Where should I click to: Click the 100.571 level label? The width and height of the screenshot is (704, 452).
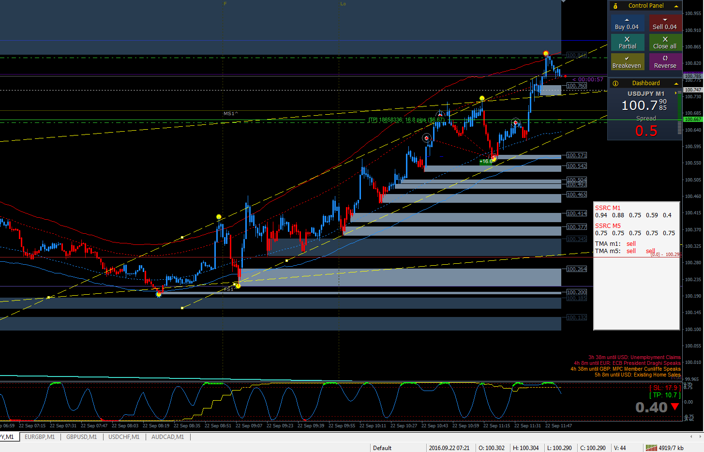(x=576, y=155)
